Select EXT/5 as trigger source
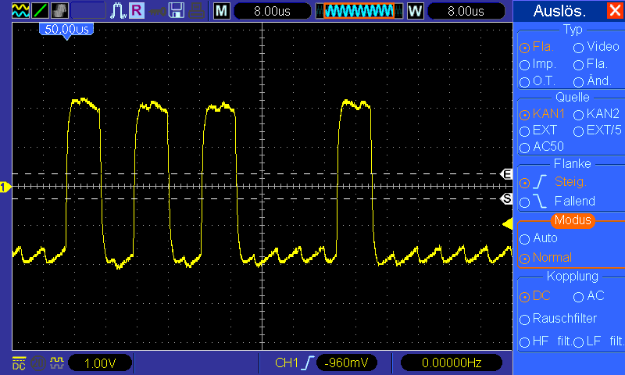625x375 pixels. (x=598, y=130)
